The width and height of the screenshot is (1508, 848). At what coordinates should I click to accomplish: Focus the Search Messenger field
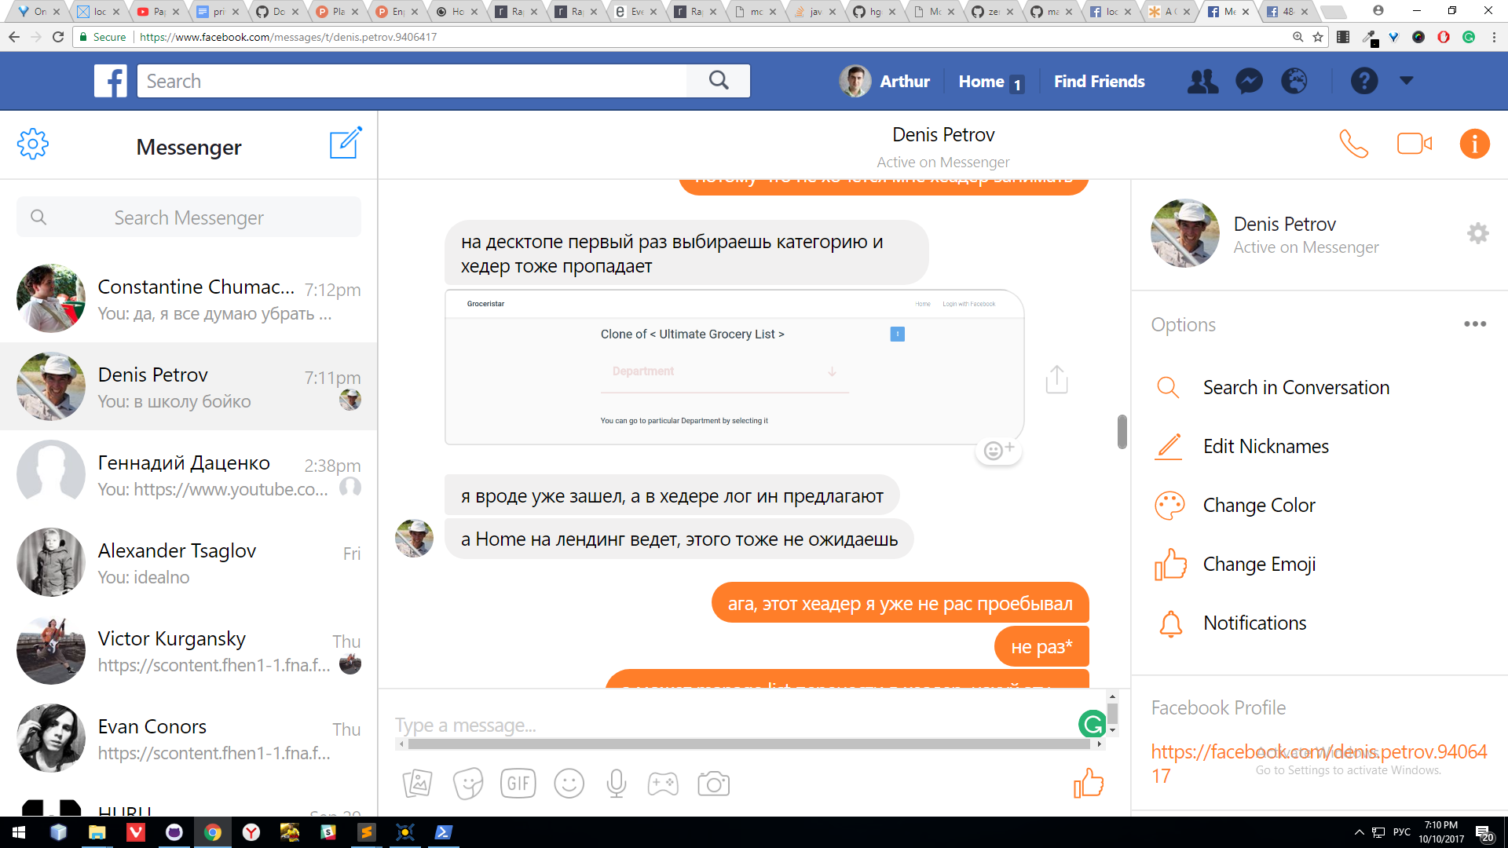click(x=188, y=217)
